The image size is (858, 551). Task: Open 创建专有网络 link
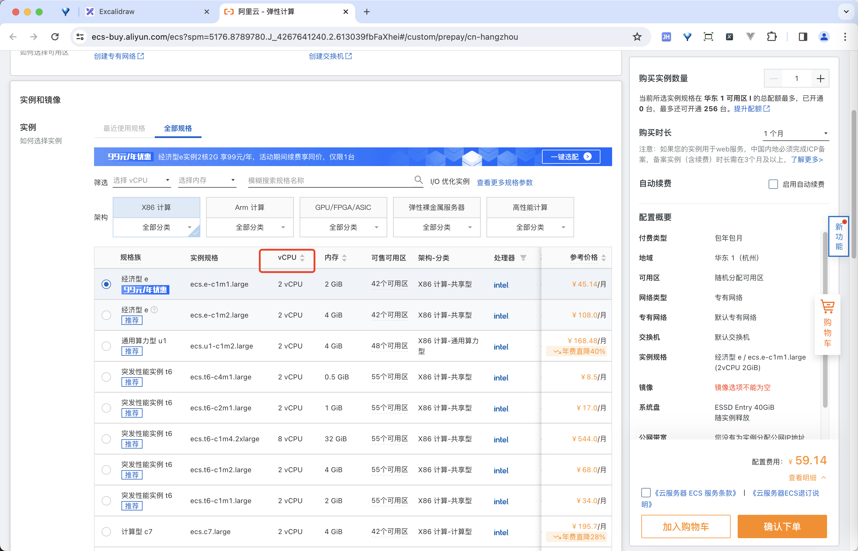click(x=119, y=56)
